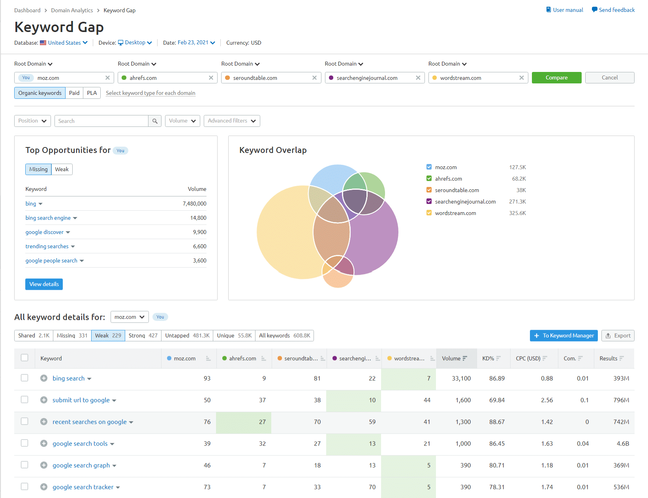Expand google search tools plus icon

point(44,443)
